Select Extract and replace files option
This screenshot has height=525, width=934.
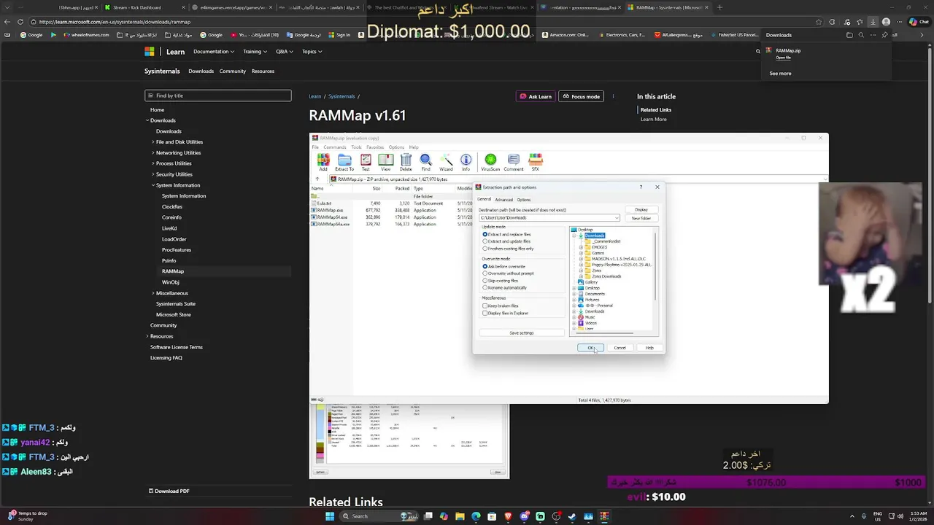[509, 234]
